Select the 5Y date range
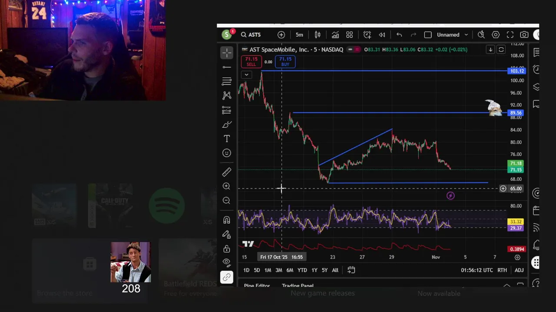Screen dimensions: 556x312 324,270
